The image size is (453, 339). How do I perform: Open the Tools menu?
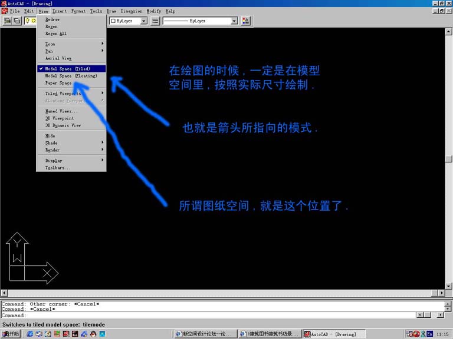(x=96, y=11)
